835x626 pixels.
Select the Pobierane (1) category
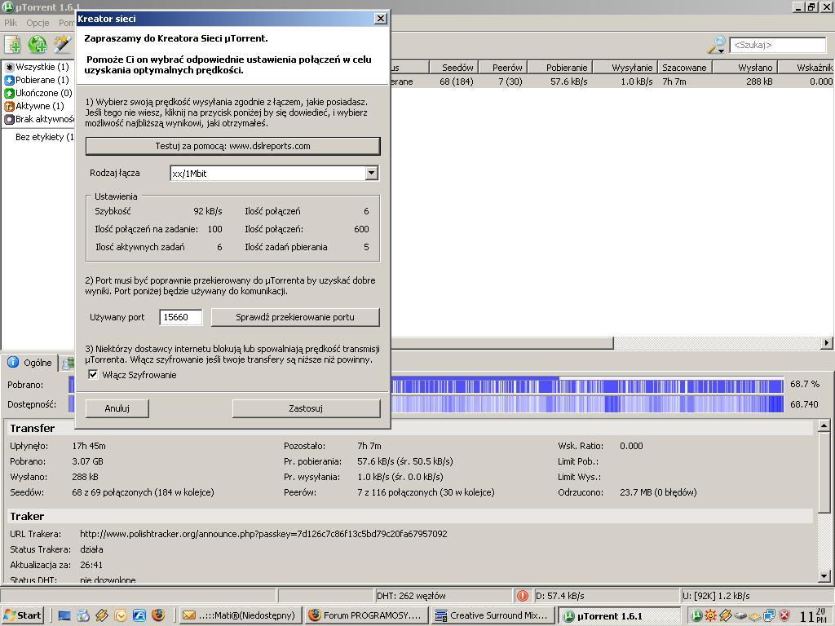tap(38, 80)
